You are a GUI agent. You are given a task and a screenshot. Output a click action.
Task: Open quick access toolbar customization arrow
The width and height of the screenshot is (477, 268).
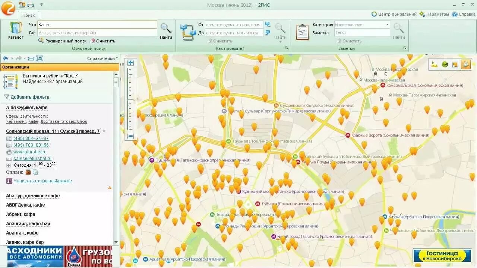[41, 5]
